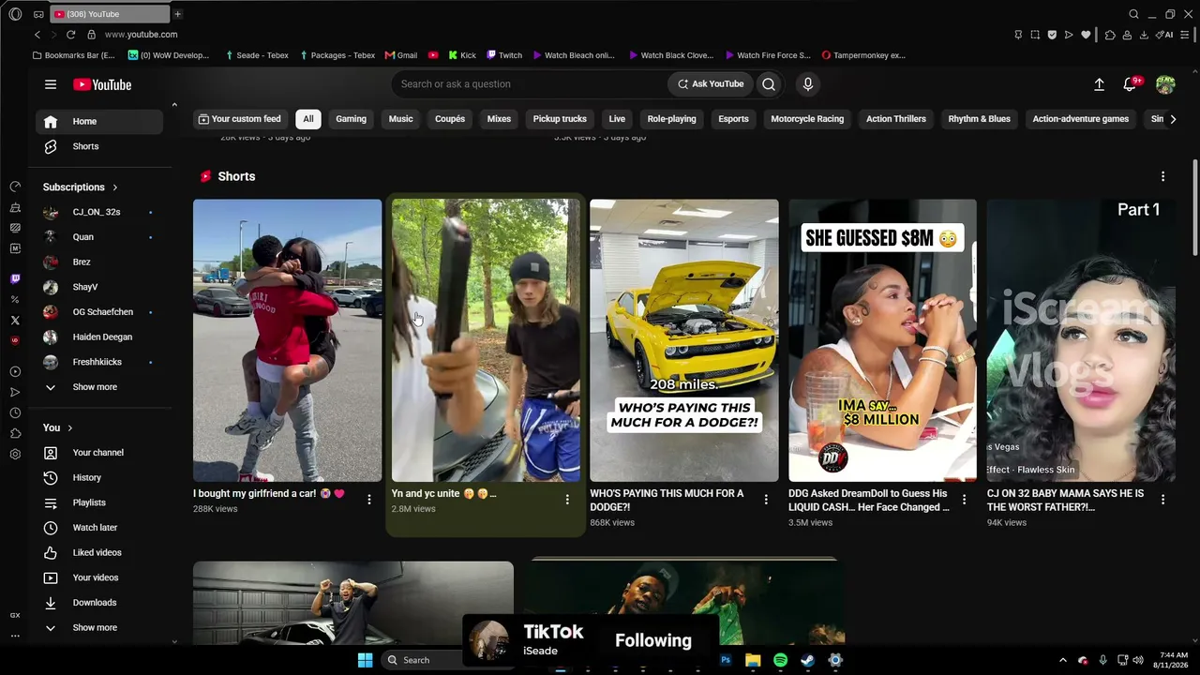Click the YouTube logo
1200x675 pixels.
tap(102, 84)
